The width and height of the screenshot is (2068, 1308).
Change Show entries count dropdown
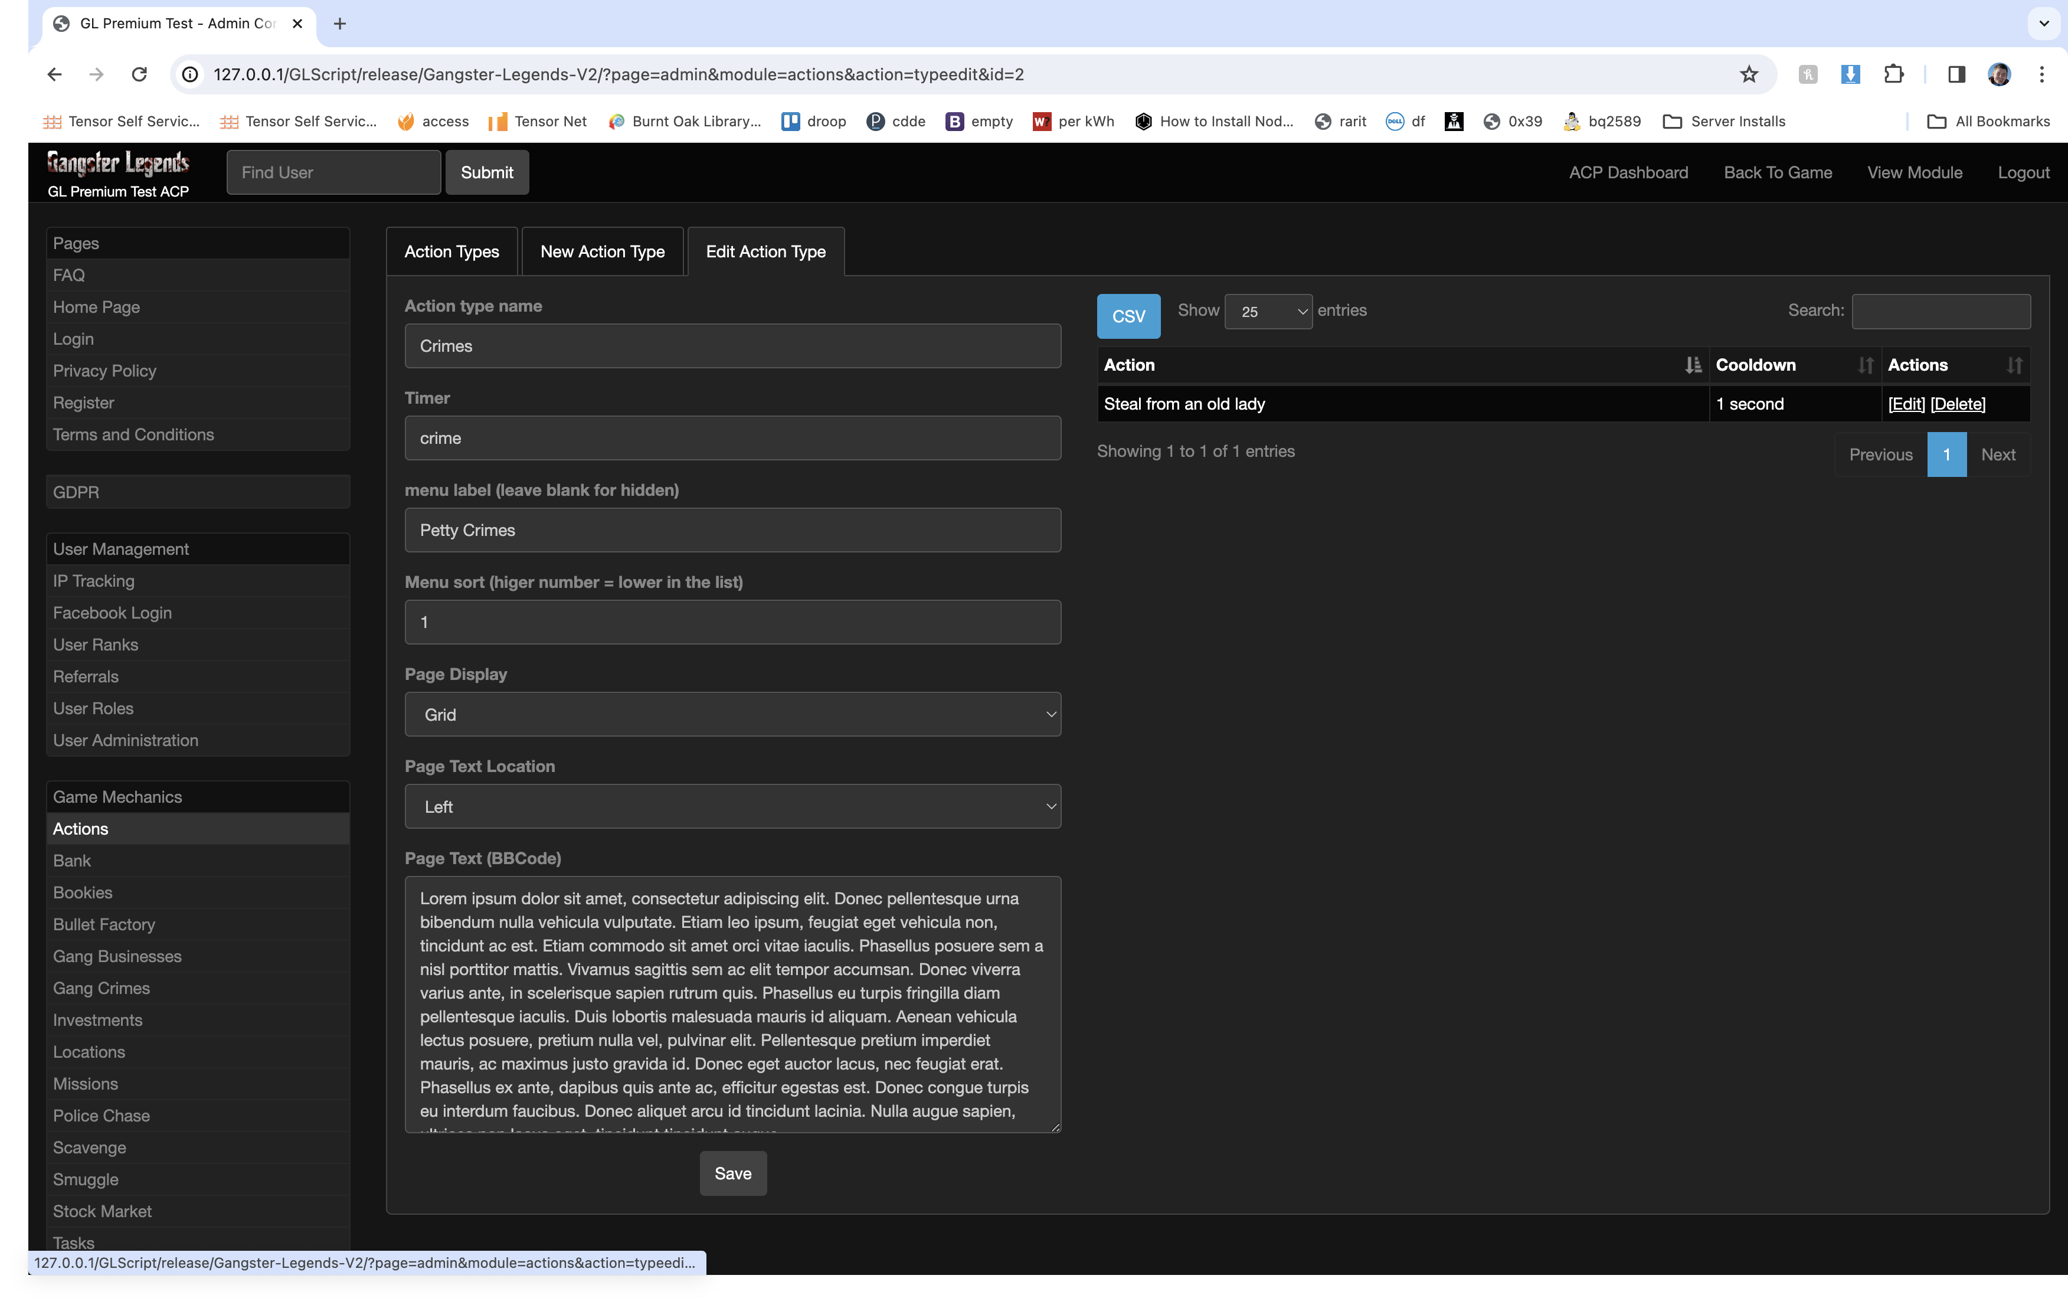click(x=1268, y=312)
